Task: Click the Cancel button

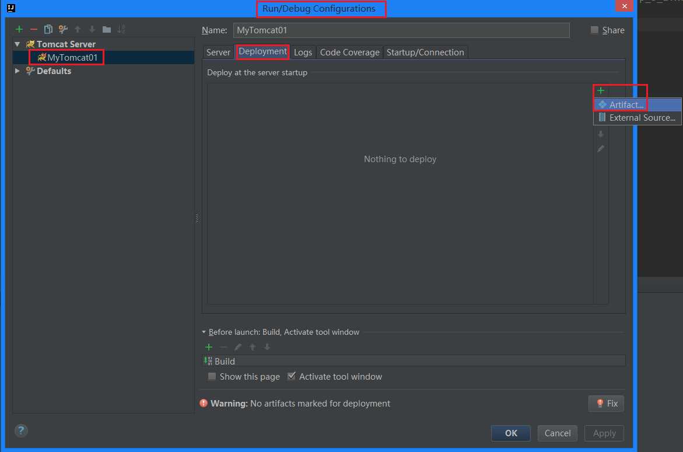Action: (x=557, y=433)
